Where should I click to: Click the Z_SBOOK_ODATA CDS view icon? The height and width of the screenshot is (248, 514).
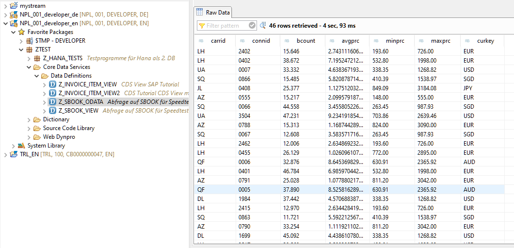click(53, 102)
